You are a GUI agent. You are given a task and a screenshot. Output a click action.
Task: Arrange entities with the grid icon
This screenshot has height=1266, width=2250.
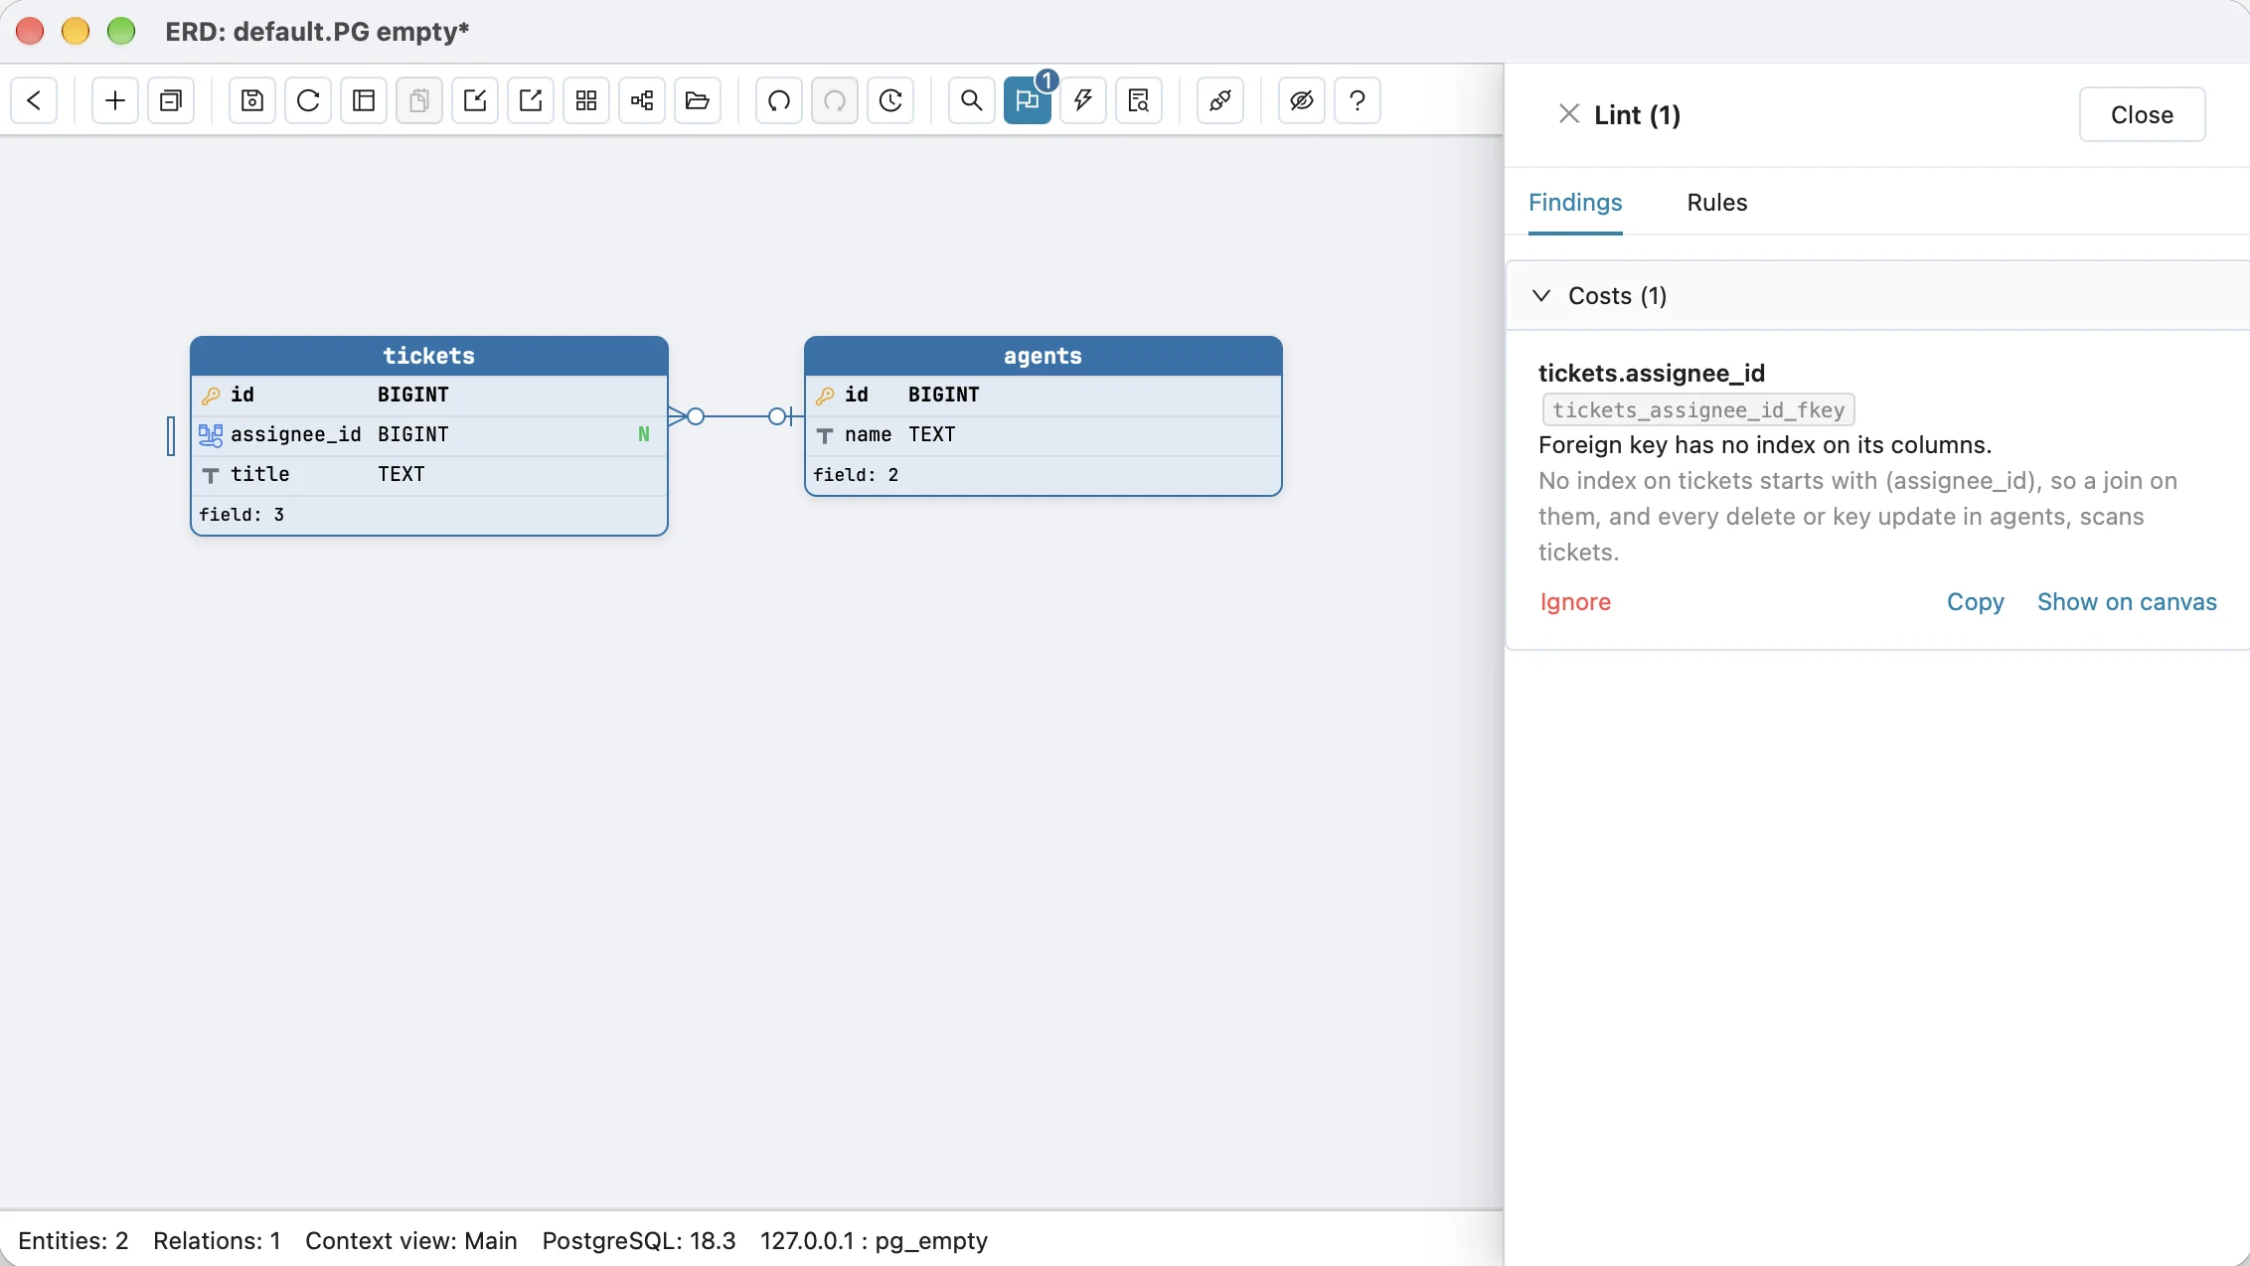click(x=586, y=100)
